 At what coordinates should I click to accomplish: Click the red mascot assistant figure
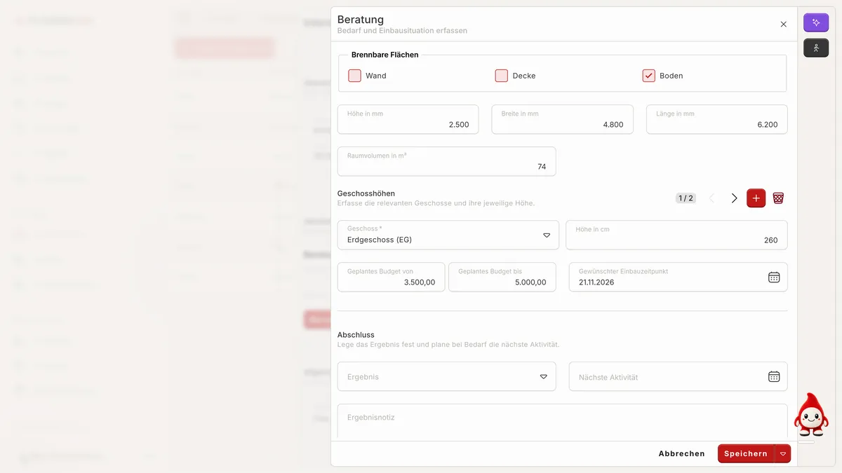[810, 416]
